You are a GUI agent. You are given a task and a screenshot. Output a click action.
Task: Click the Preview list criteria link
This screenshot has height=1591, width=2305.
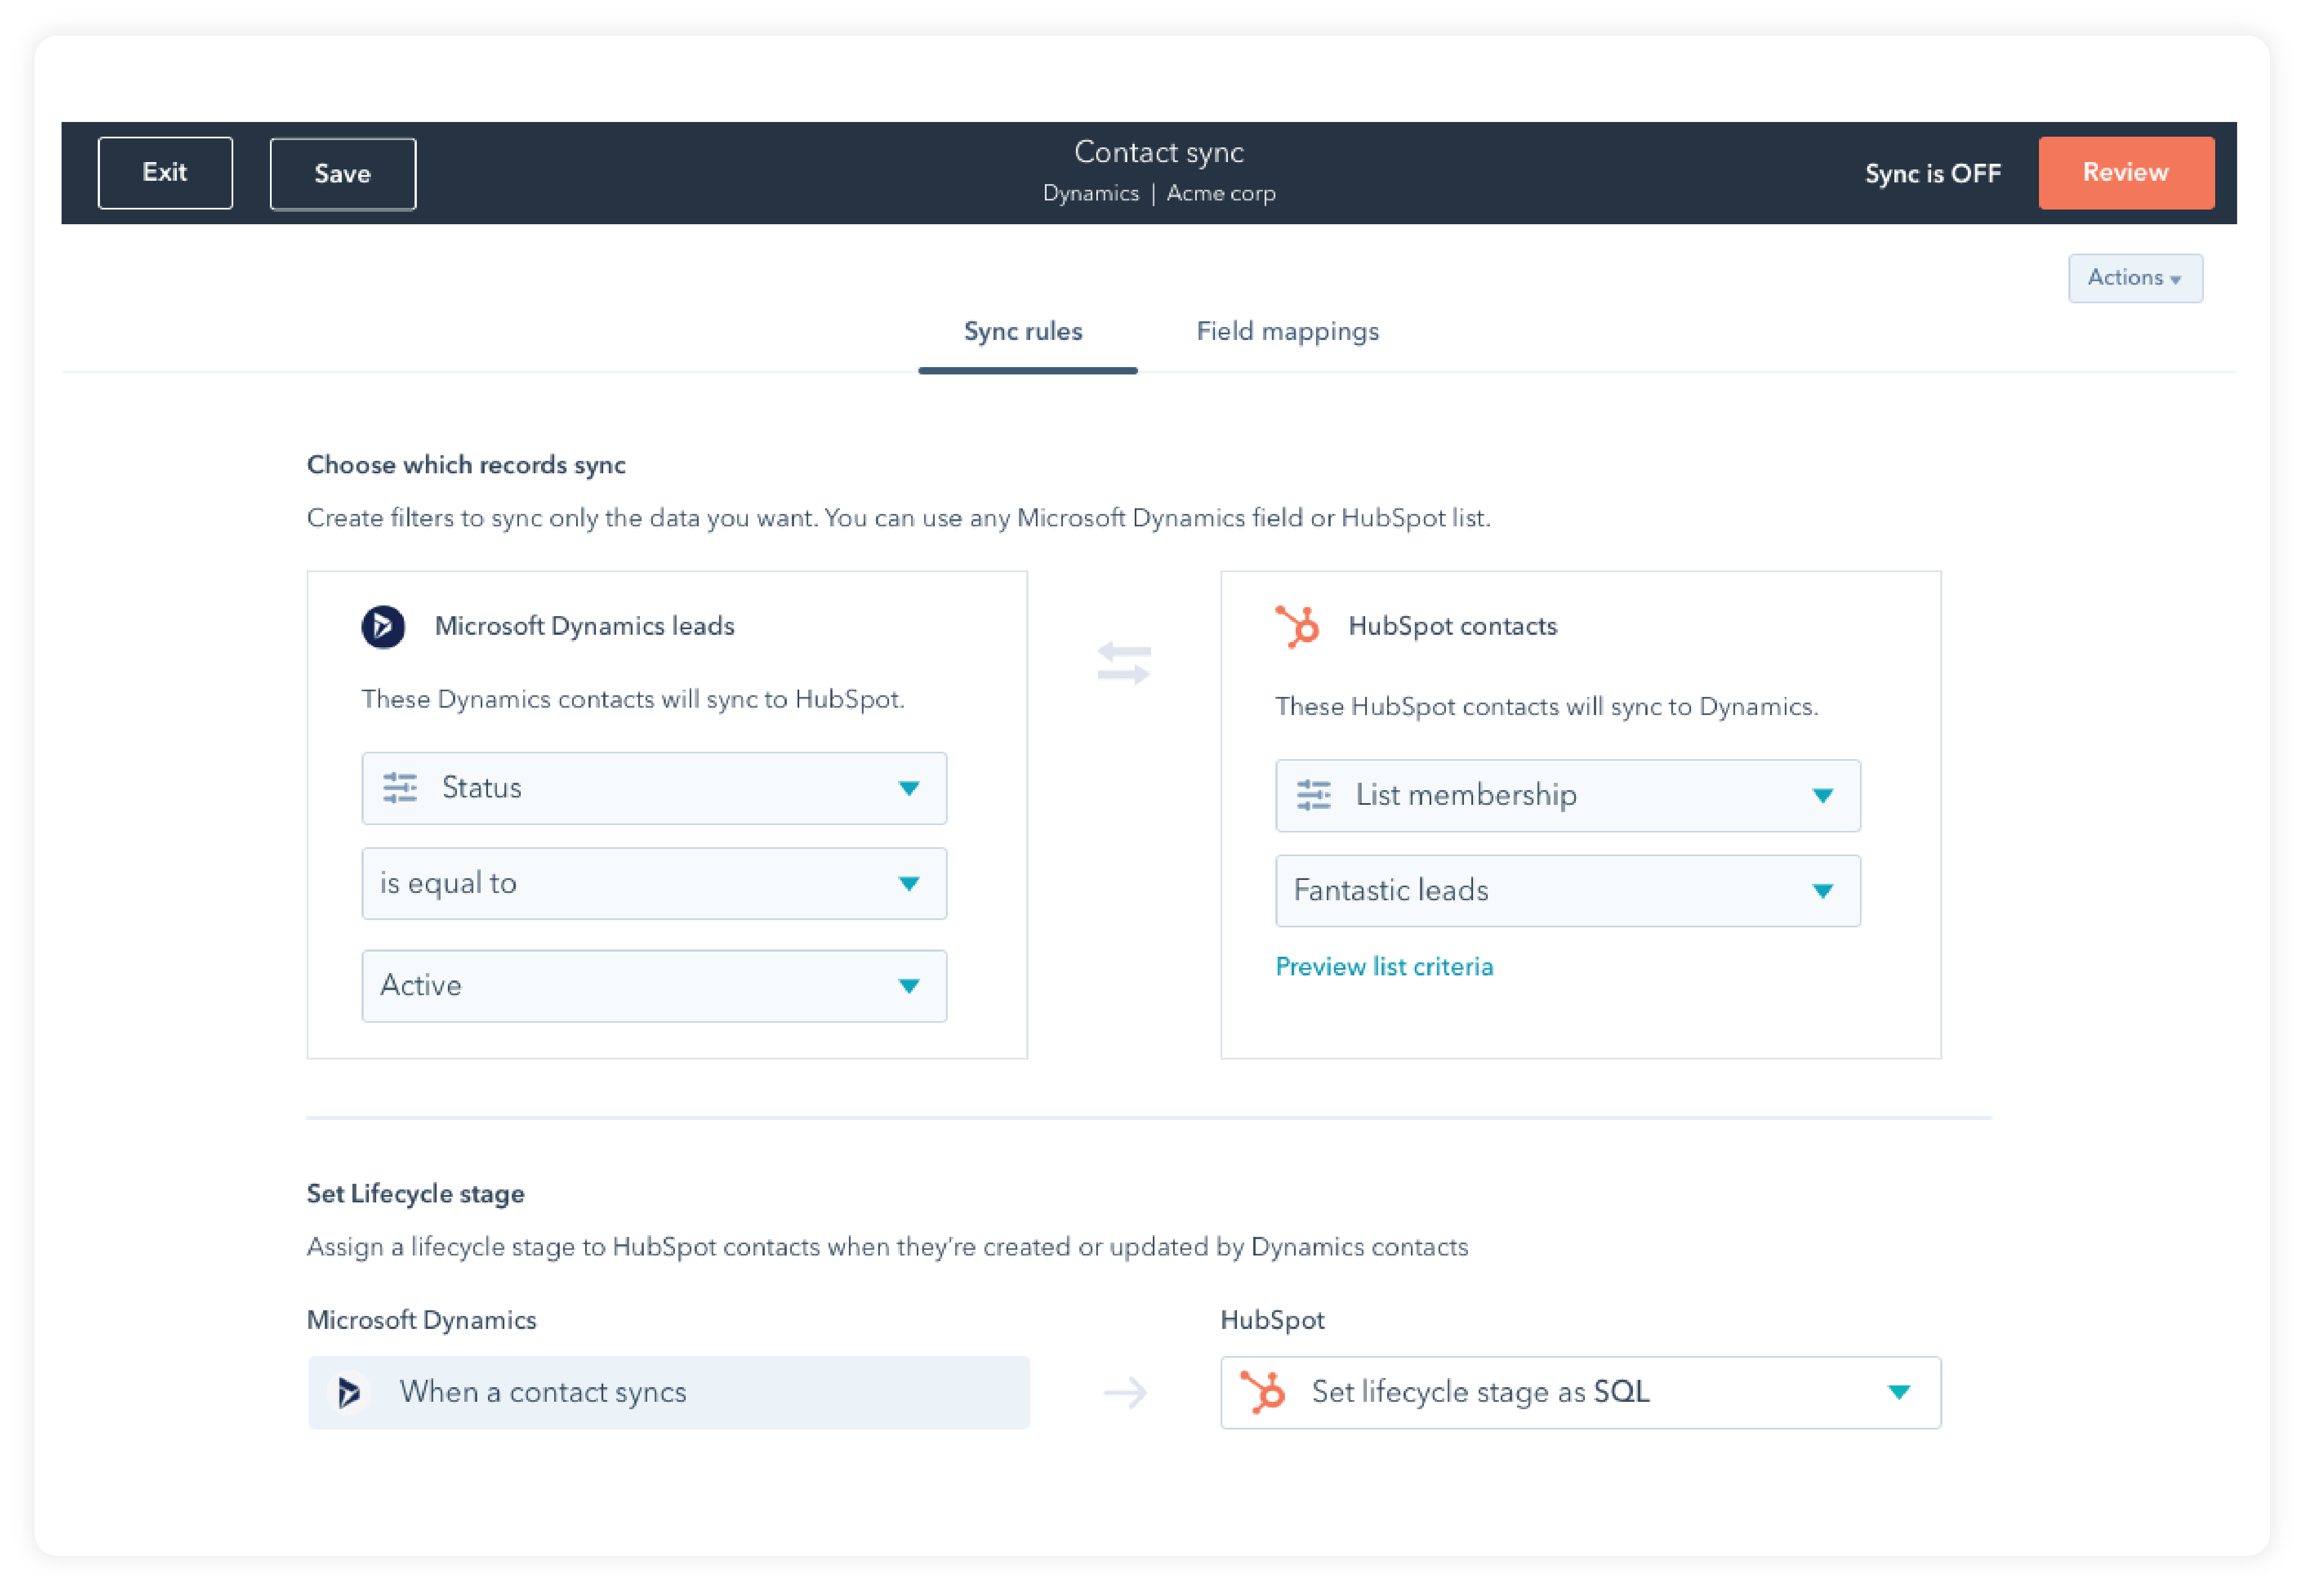click(x=1384, y=967)
